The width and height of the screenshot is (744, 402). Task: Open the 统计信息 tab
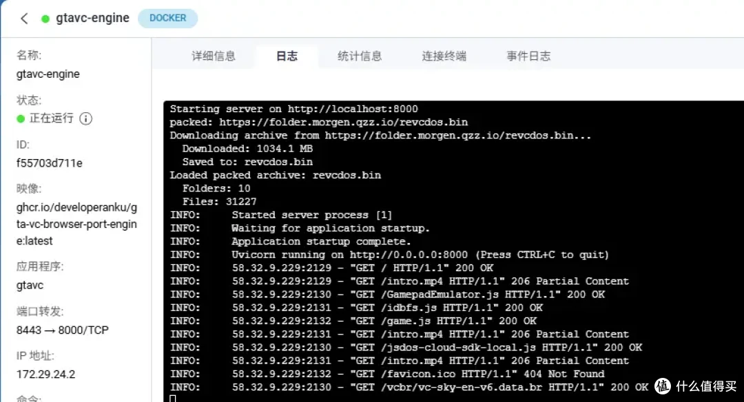click(x=360, y=56)
